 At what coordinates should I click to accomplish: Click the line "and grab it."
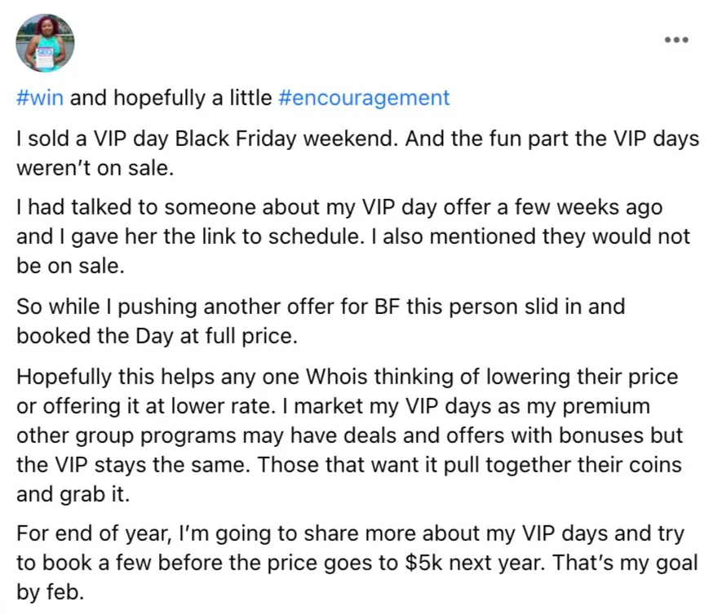click(73, 494)
